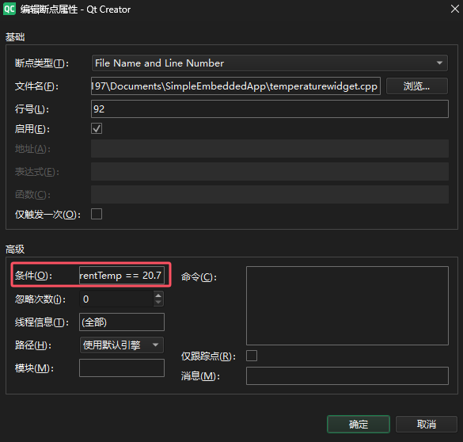Click the 消息(M) message input field

coord(347,375)
